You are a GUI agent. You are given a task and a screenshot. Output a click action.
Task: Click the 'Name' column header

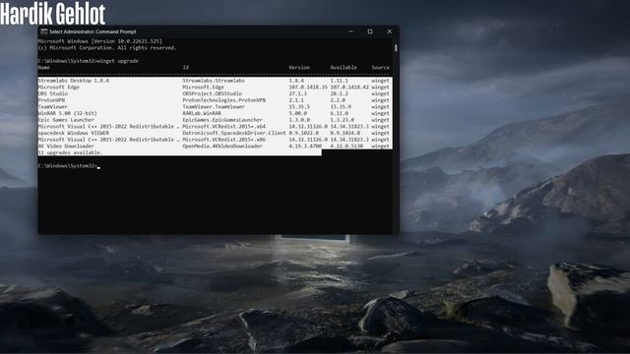pos(43,68)
